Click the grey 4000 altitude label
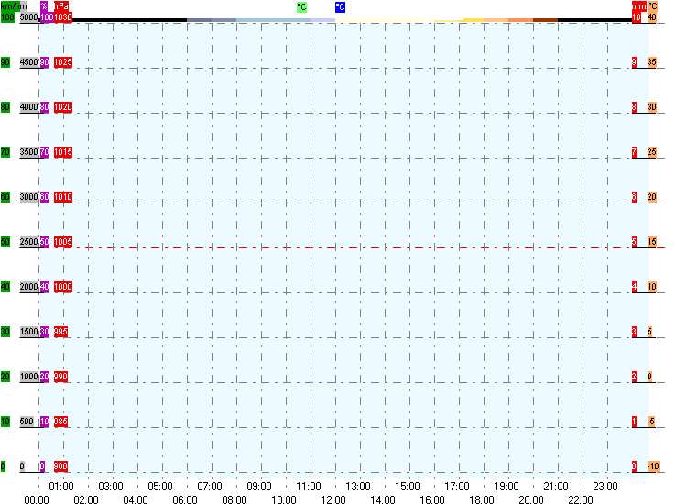Viewport: 687px width, 504px height. tap(29, 107)
